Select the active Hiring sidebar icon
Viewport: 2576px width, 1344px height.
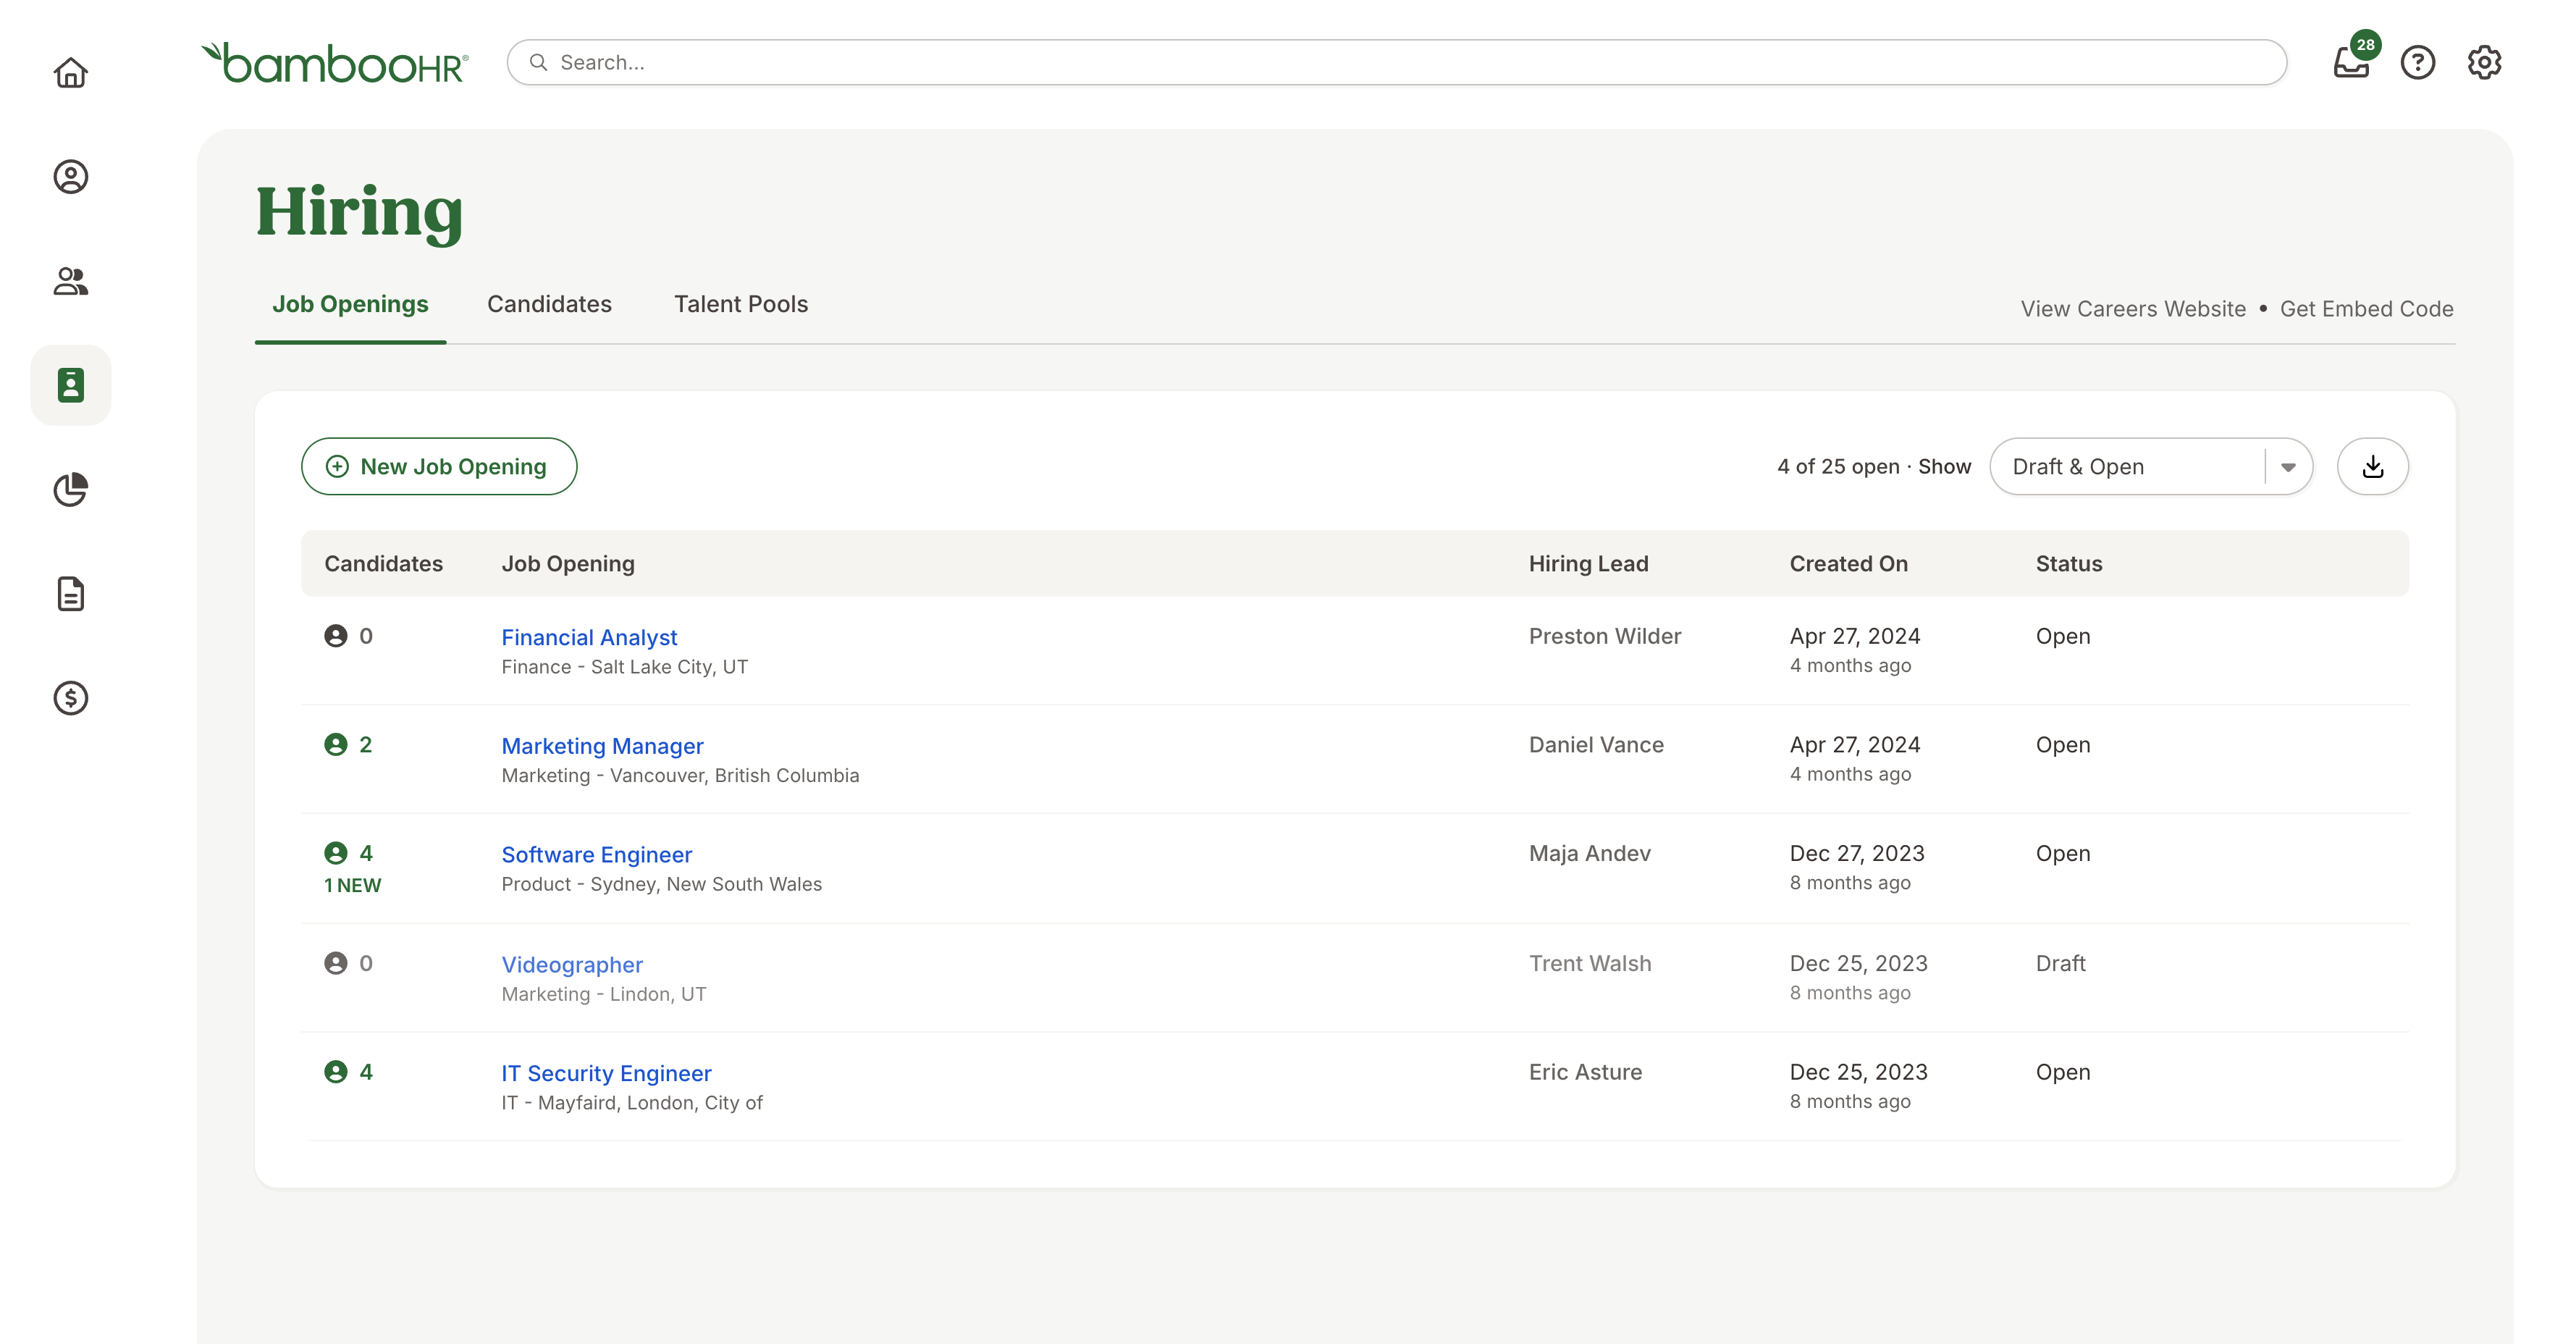point(70,385)
